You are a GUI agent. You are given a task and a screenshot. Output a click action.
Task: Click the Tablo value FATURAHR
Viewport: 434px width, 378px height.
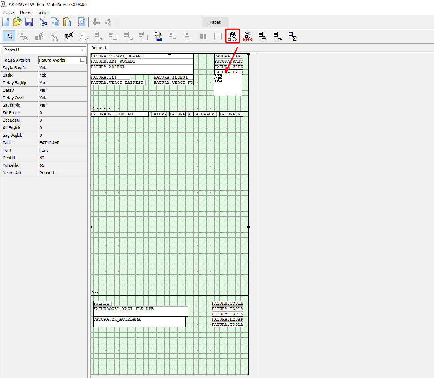pos(62,143)
